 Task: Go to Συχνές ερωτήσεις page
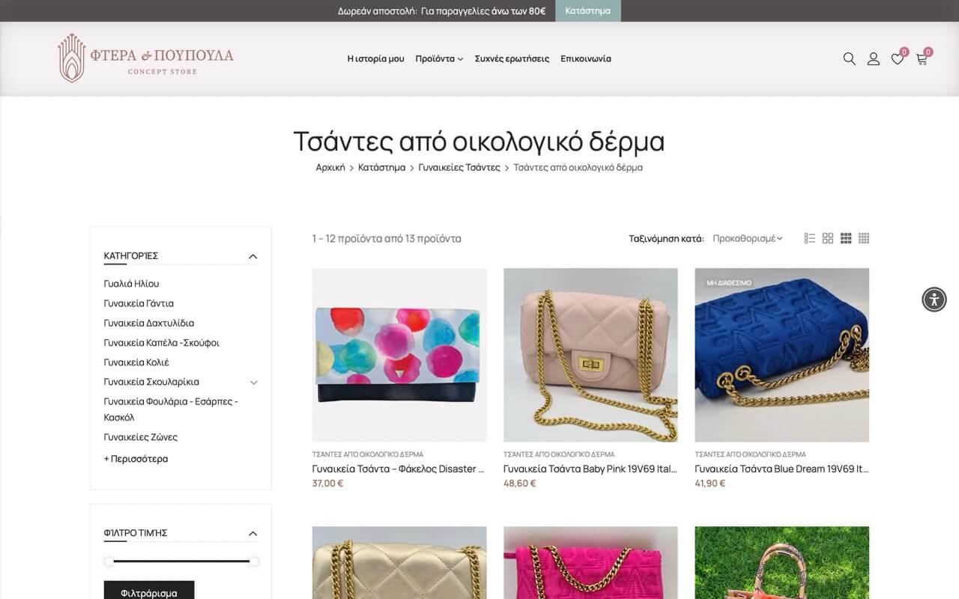coord(512,58)
